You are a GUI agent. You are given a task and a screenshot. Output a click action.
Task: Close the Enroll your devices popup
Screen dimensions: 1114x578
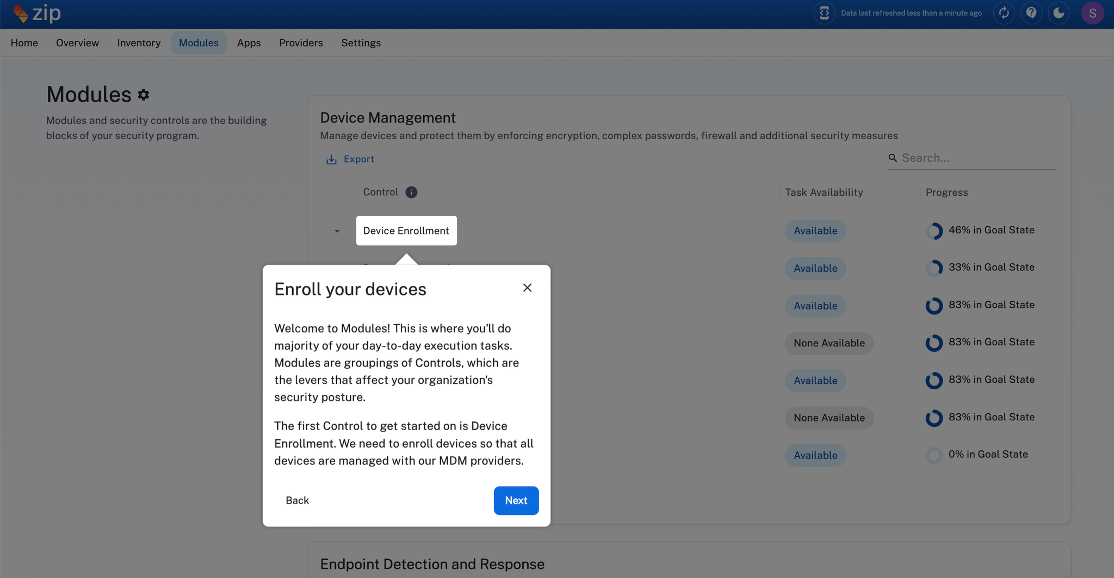527,288
